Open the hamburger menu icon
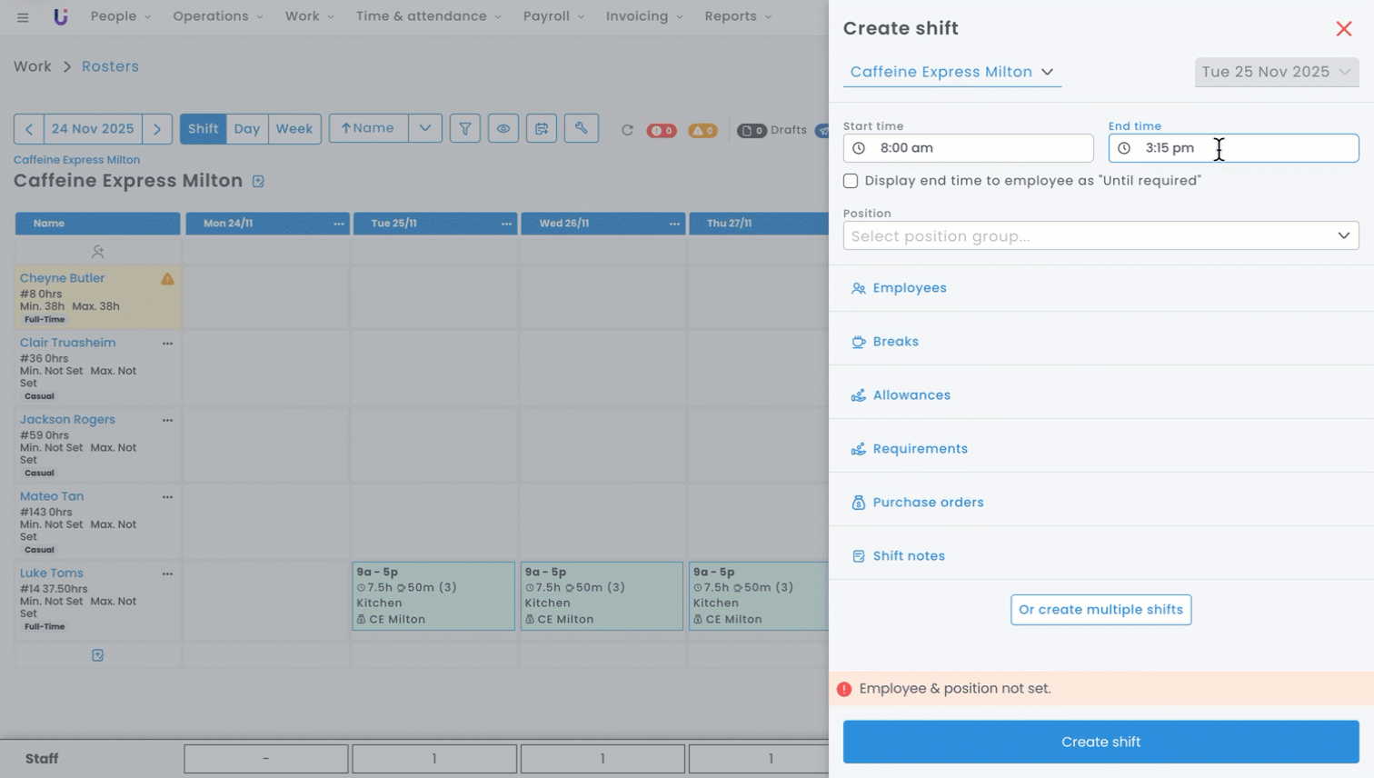This screenshot has height=778, width=1374. tap(23, 17)
